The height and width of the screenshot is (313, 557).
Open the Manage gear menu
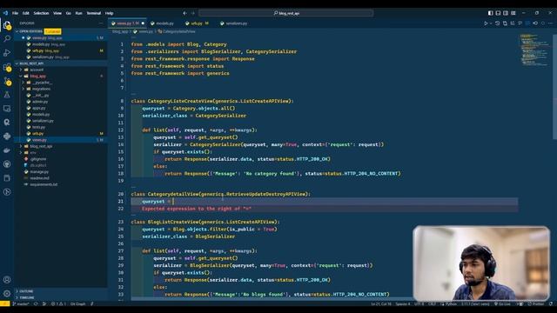pyautogui.click(x=7, y=294)
